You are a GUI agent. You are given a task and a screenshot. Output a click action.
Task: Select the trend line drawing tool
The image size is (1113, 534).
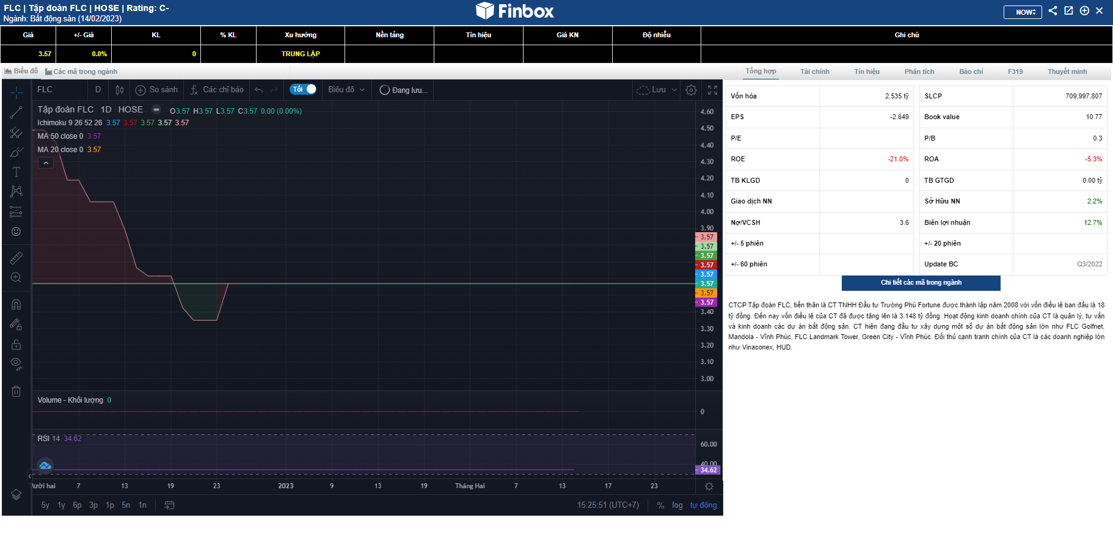[16, 112]
